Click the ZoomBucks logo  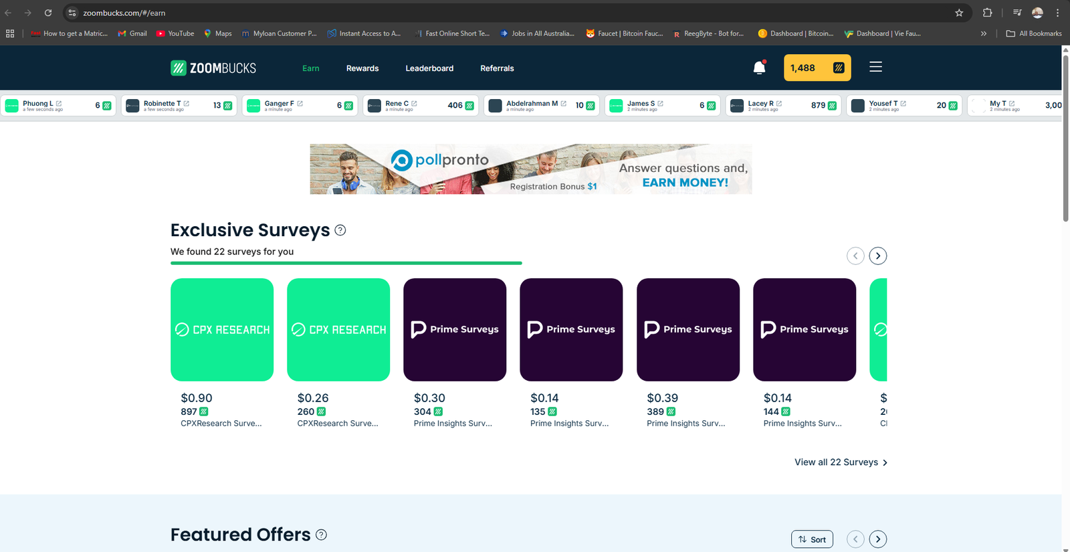(213, 68)
